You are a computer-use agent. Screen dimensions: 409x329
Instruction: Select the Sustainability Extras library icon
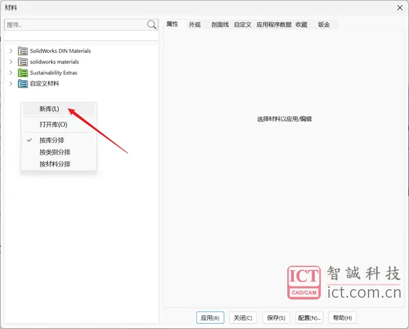[x=23, y=73]
